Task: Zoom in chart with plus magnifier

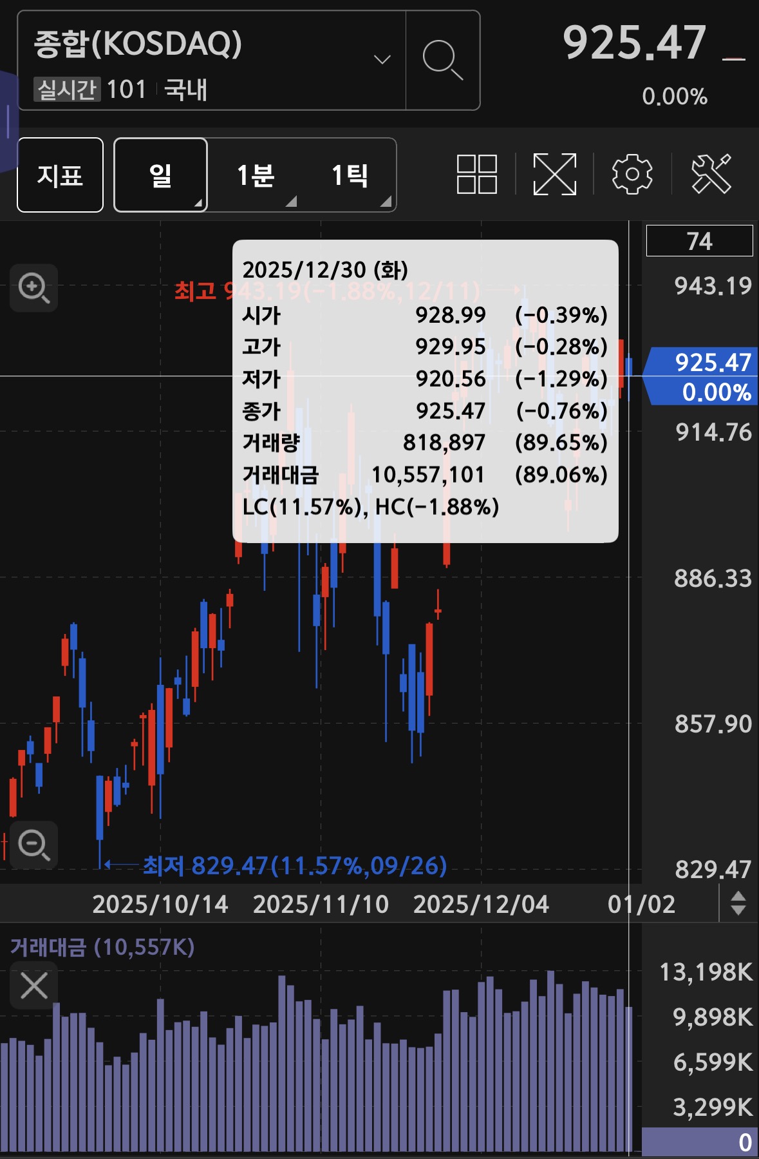Action: click(34, 287)
